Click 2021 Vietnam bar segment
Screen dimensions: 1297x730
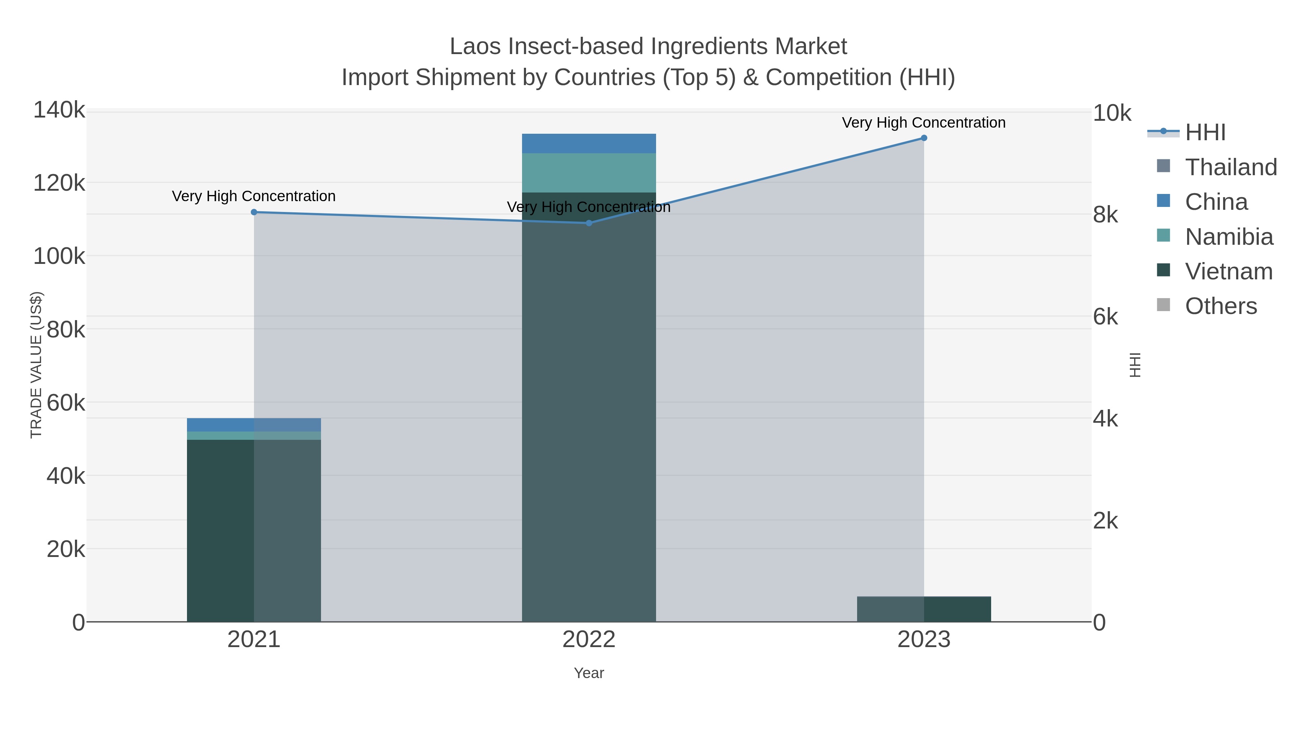coord(254,531)
